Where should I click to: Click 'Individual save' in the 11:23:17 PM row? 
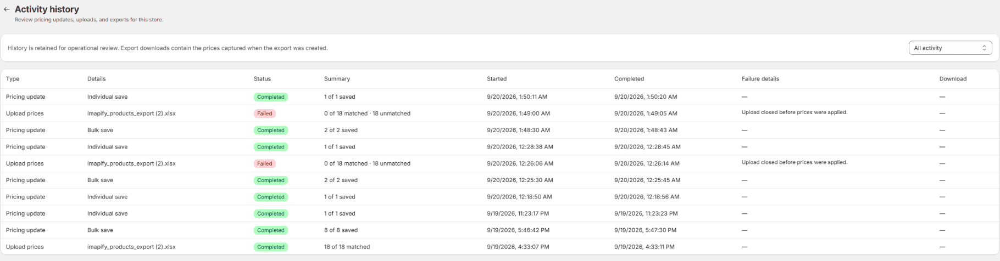click(107, 213)
